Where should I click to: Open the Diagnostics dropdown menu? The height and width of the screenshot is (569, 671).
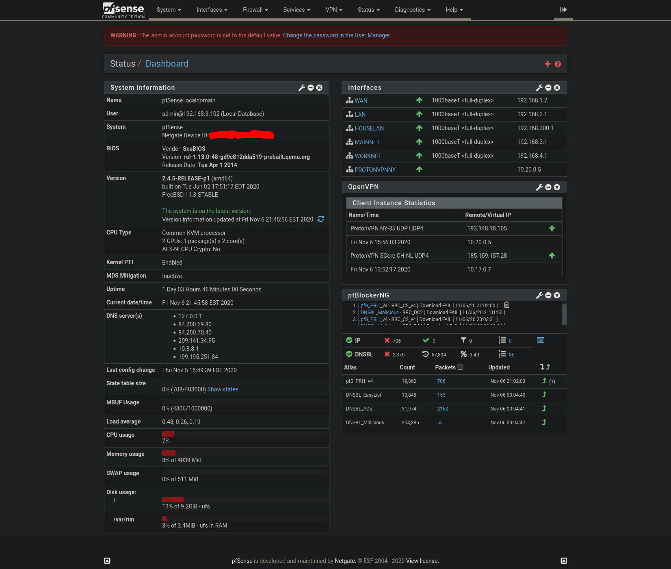(x=413, y=10)
